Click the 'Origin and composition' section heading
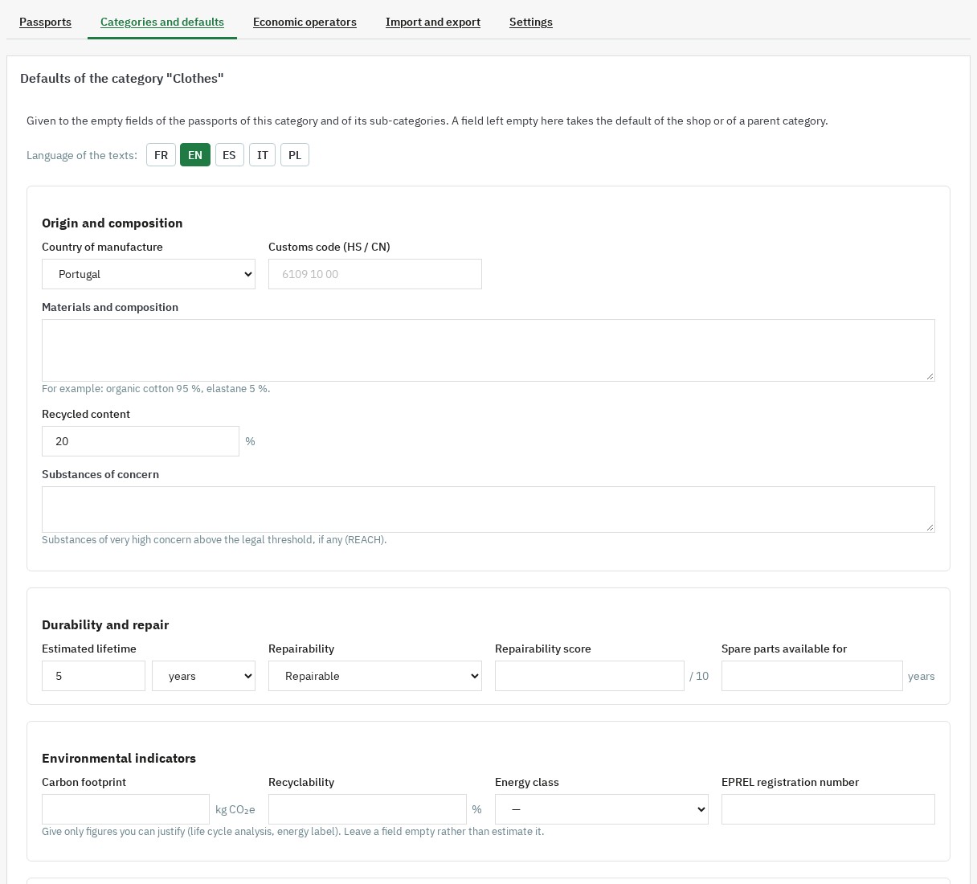Screen dimensions: 977x884 pyautogui.click(x=112, y=223)
